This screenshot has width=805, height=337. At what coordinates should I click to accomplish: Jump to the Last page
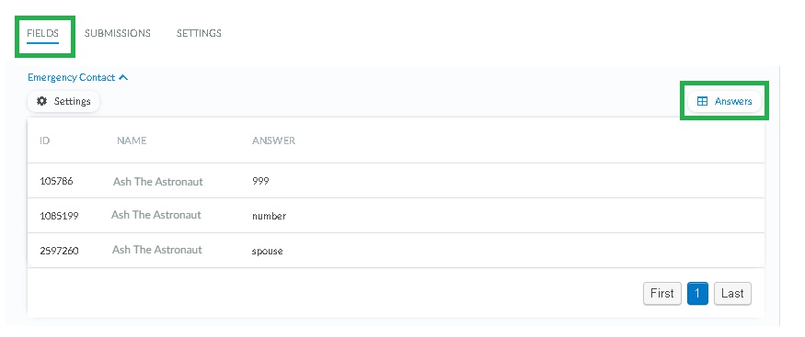732,294
